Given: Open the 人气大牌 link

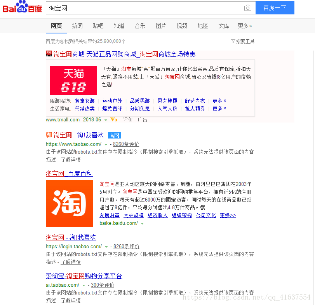Looking at the screenshot, I should click(167, 109).
